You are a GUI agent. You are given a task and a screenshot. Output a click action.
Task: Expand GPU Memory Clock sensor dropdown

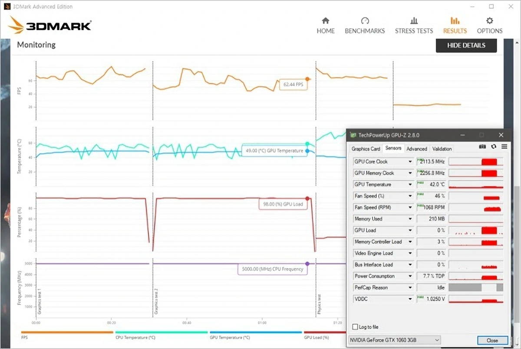coord(410,173)
